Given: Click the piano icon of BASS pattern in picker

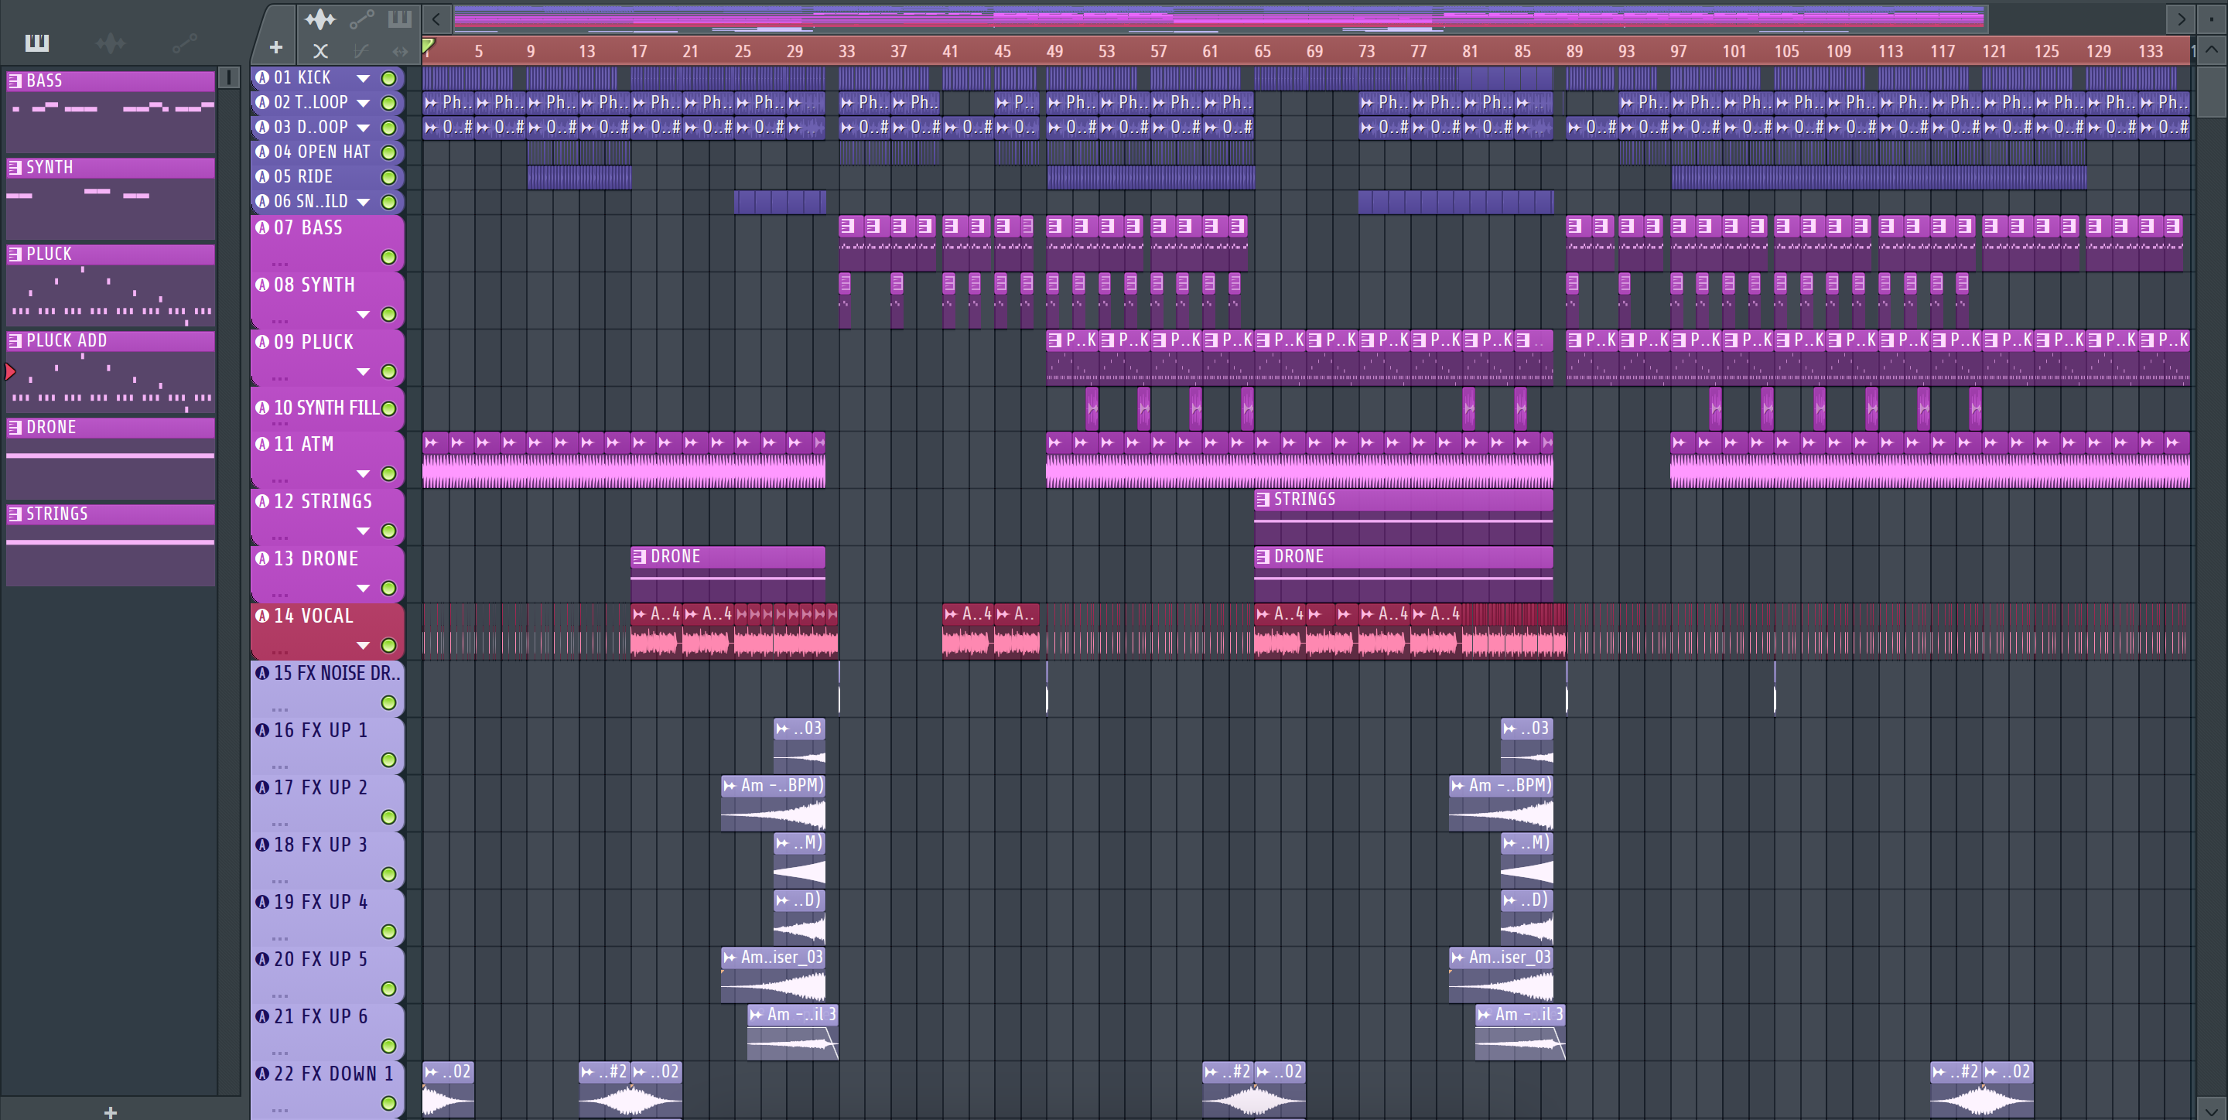Looking at the screenshot, I should tap(15, 81).
